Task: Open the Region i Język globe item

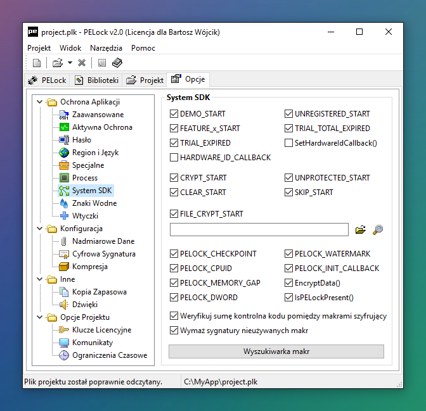Action: tap(95, 153)
